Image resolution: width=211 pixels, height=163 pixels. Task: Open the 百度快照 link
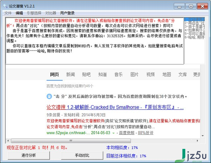pos(126,133)
